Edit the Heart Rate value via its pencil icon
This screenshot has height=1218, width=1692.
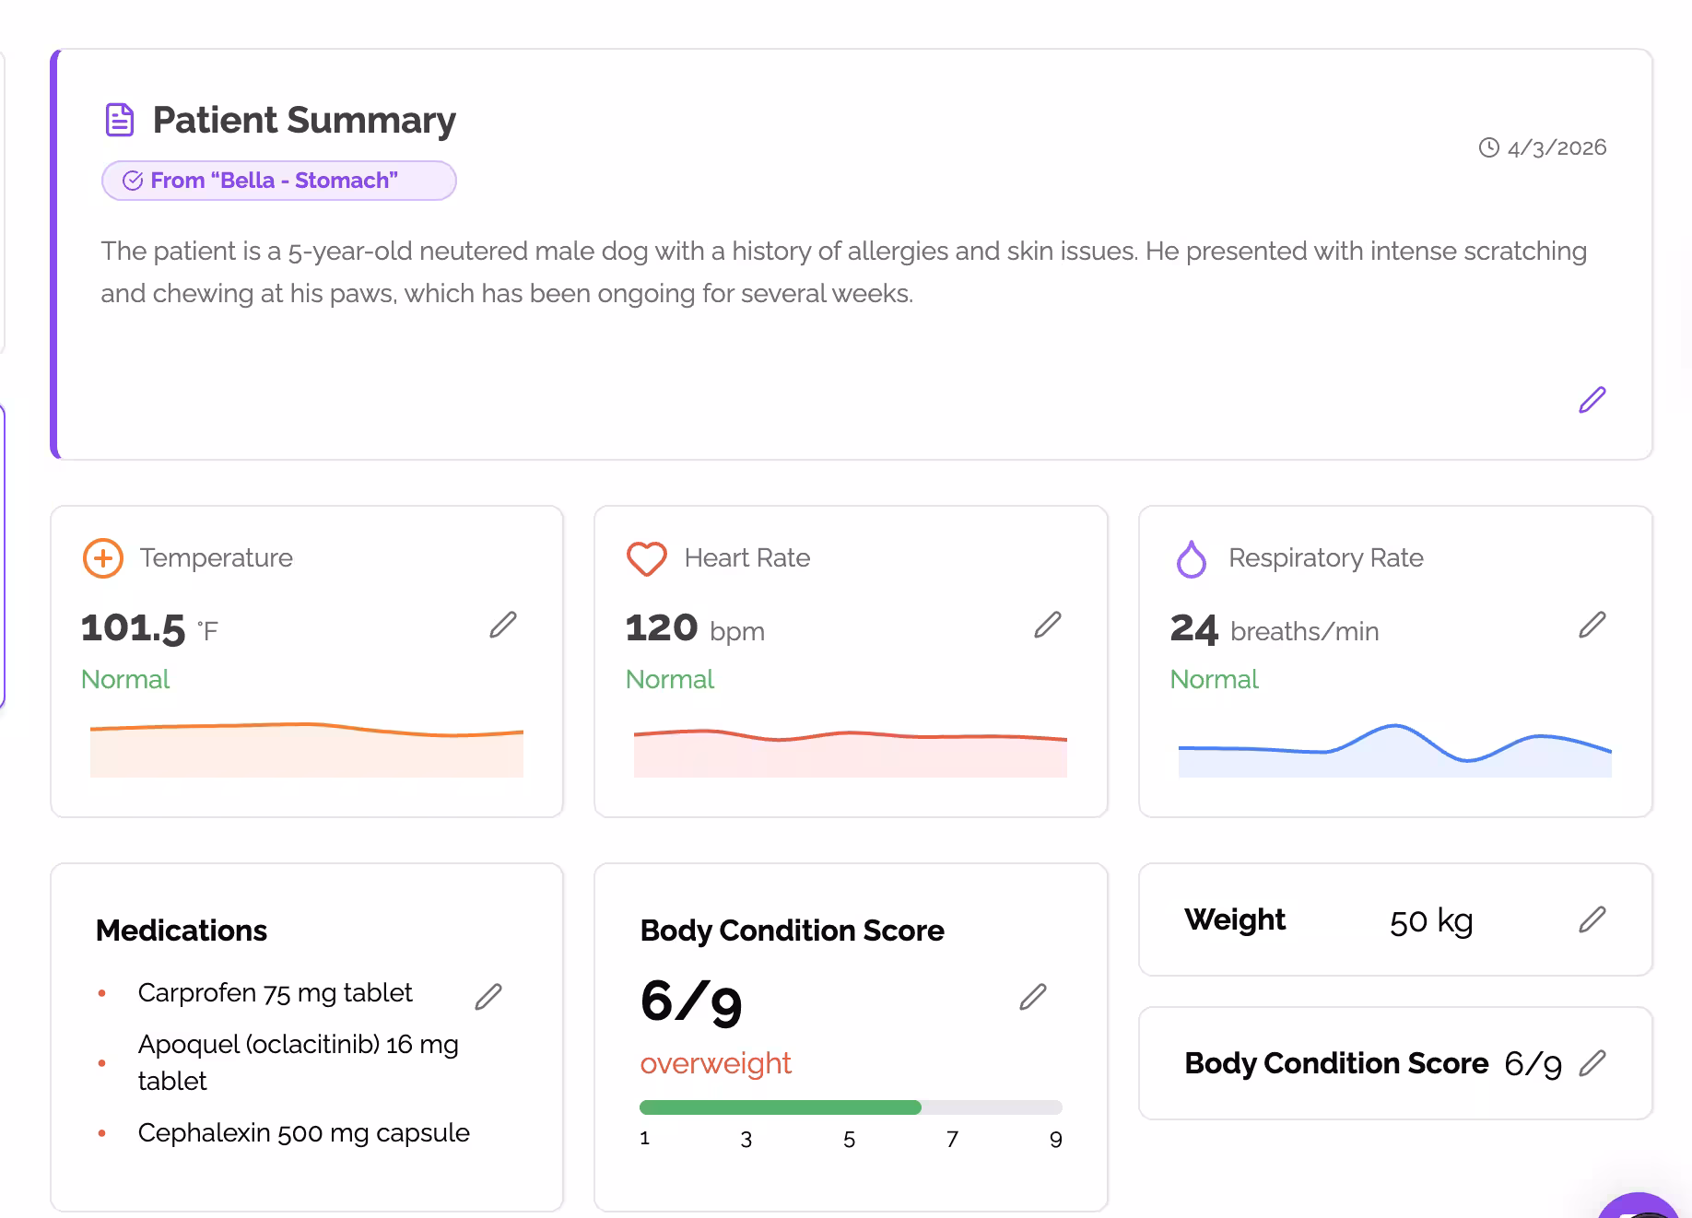point(1048,626)
